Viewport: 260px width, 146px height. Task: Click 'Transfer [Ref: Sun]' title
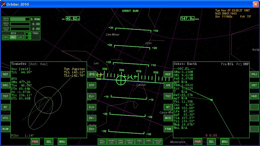pyautogui.click(x=29, y=64)
